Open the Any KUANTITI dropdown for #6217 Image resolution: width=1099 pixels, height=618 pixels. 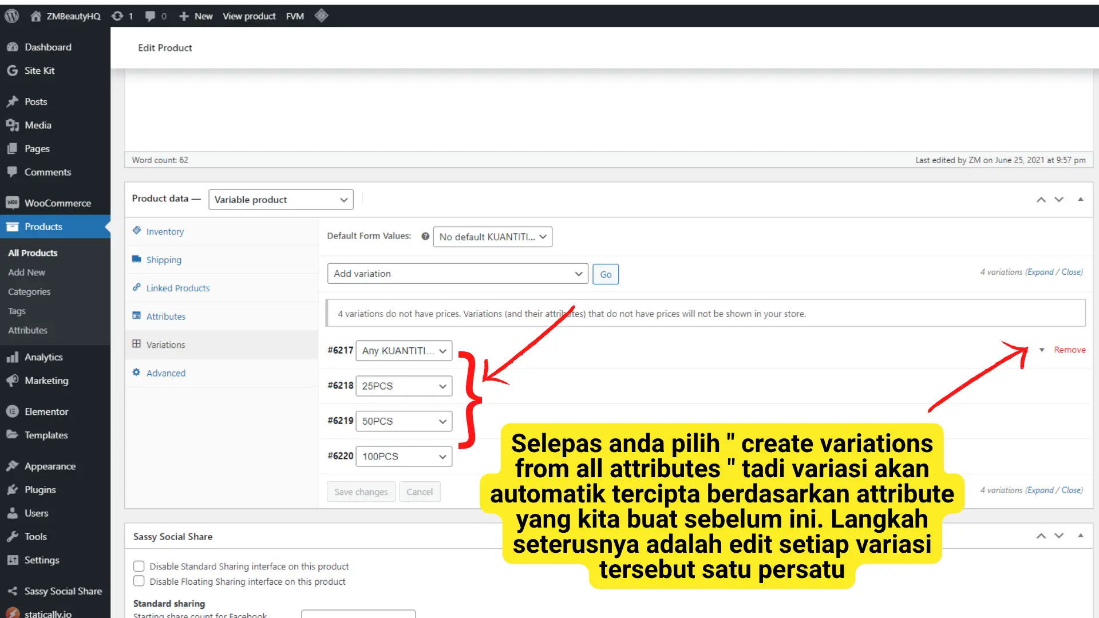[404, 351]
